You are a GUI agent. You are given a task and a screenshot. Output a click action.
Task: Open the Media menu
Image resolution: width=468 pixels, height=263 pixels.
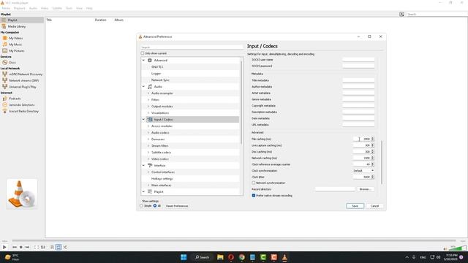pyautogui.click(x=6, y=8)
